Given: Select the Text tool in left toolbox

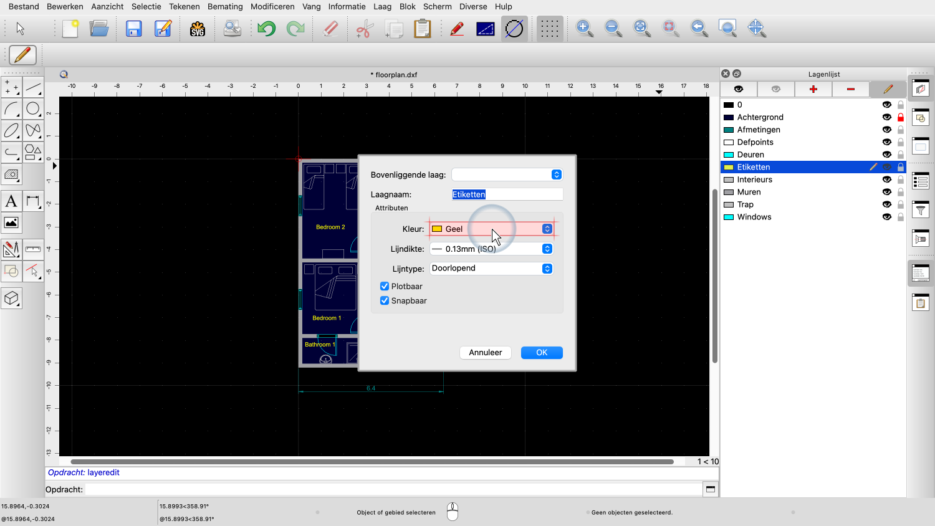Looking at the screenshot, I should coord(11,201).
